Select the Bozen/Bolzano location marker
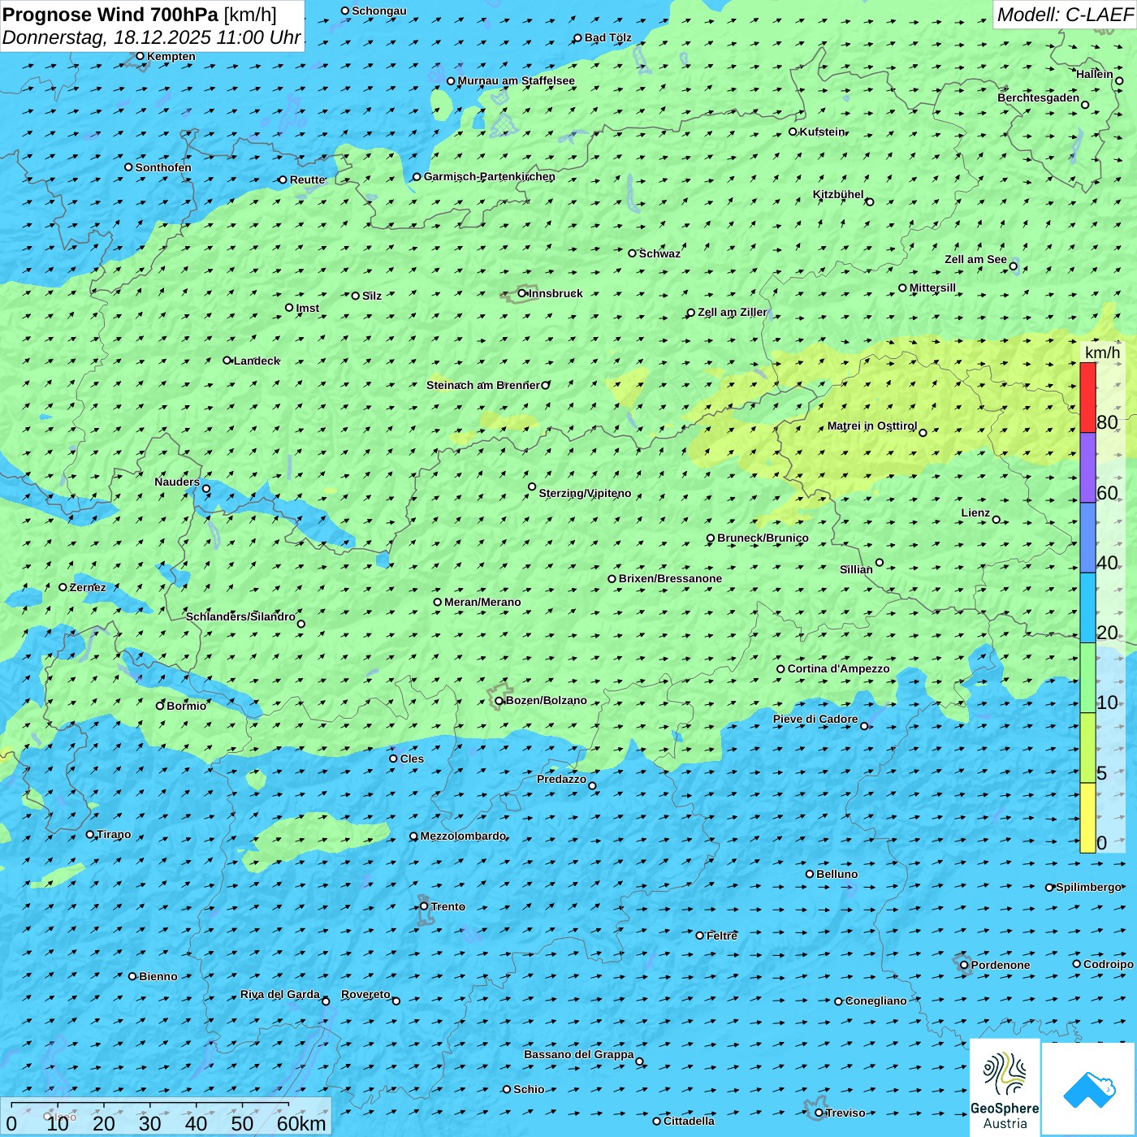1137x1137 pixels. tap(499, 701)
